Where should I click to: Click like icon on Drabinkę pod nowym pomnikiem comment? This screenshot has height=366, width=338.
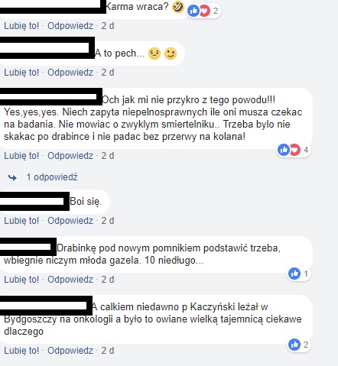point(294,274)
